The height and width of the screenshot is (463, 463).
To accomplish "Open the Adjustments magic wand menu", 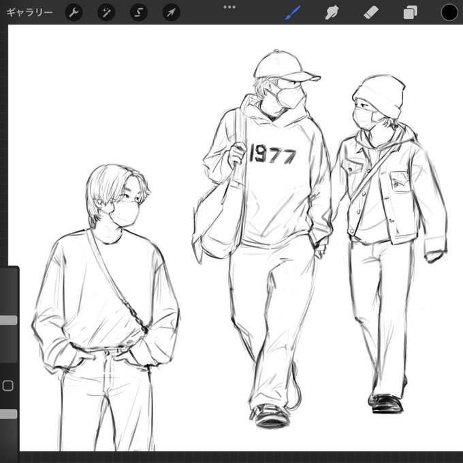I will 106,12.
